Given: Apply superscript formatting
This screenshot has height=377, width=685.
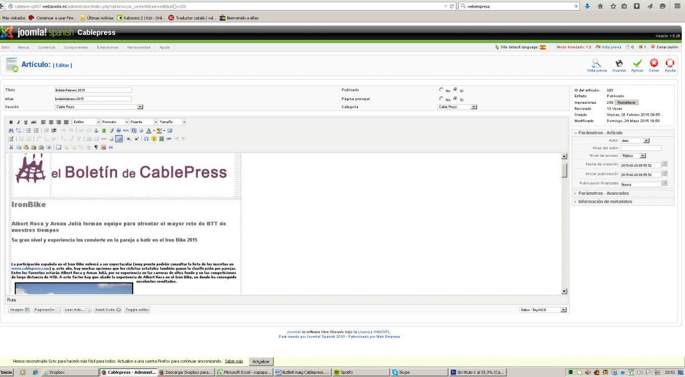Looking at the screenshot, I should click(137, 139).
